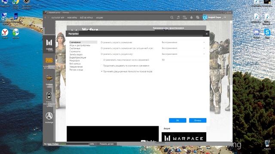The width and height of the screenshot is (275, 154).
Task: Select the Микрофон settings category
Action: (x=74, y=61)
